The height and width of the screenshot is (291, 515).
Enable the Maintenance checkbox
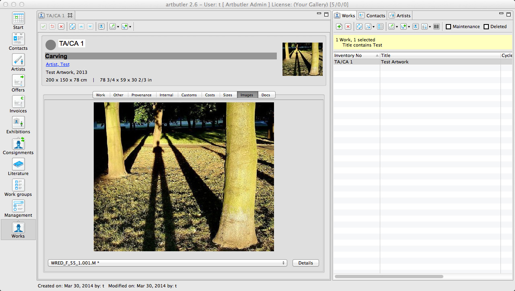coord(449,26)
